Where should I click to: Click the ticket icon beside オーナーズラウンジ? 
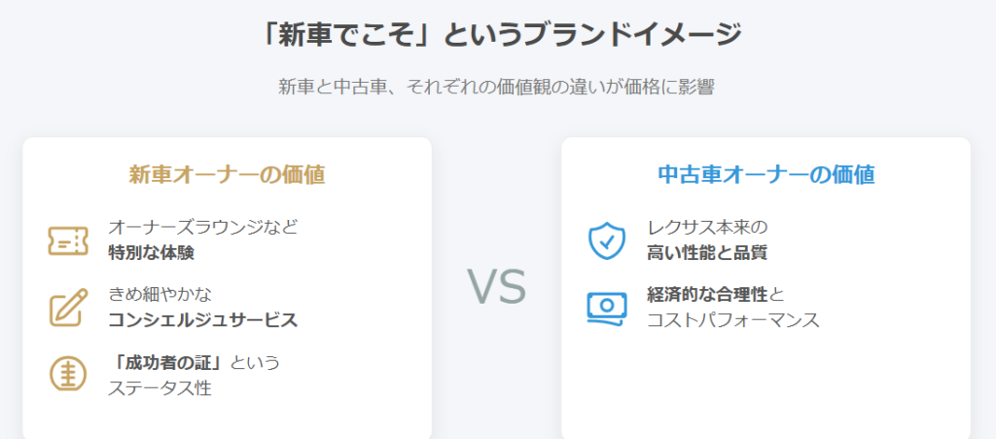point(68,240)
